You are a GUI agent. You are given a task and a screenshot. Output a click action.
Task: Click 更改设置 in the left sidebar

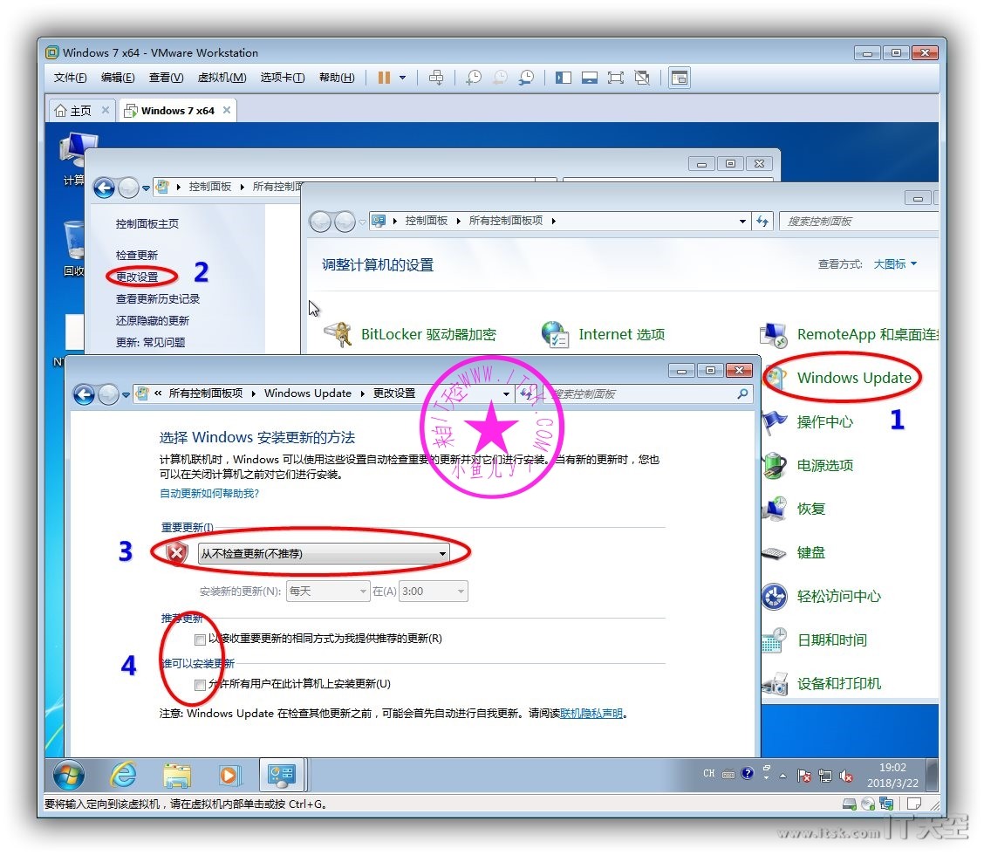137,277
